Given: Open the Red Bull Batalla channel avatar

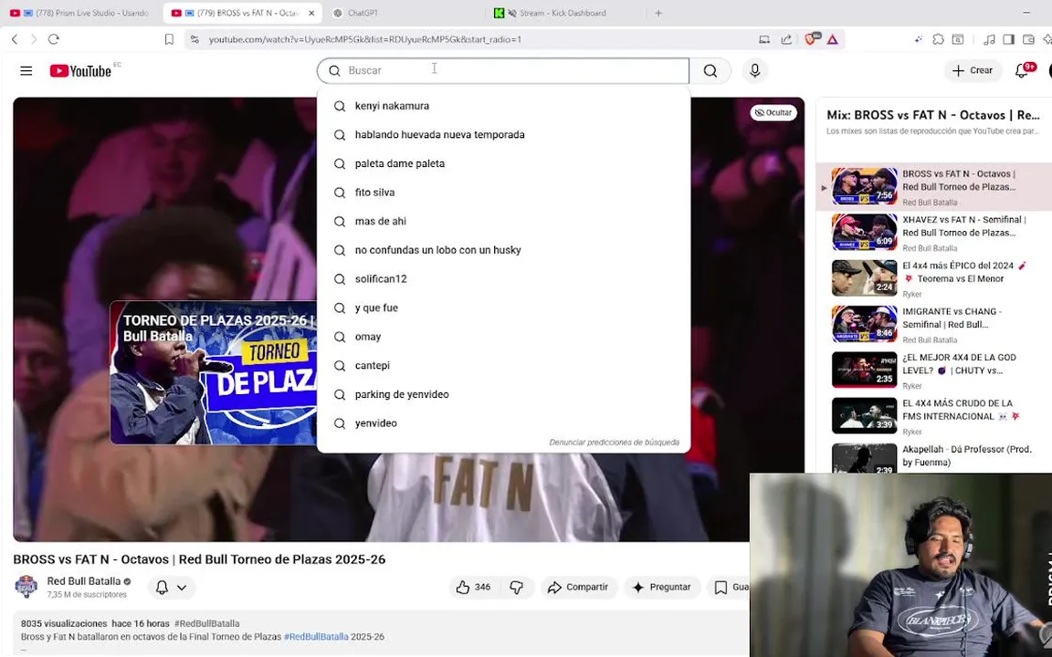Looking at the screenshot, I should tap(26, 587).
